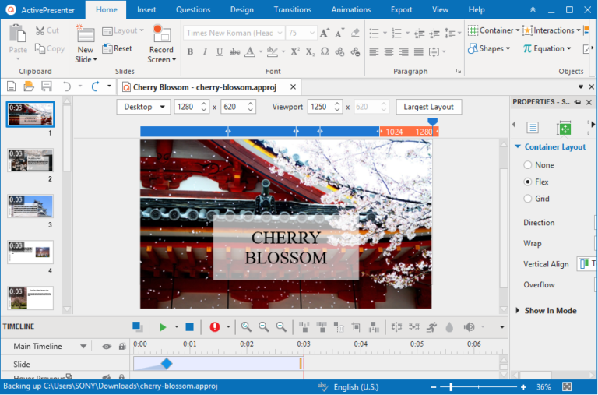
Task: Create a new project from the quick toolbar
Action: pyautogui.click(x=12, y=86)
